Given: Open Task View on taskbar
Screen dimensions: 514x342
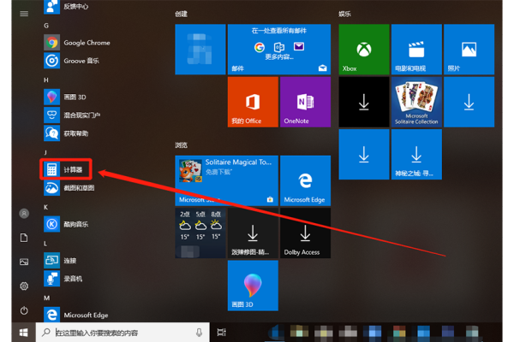Looking at the screenshot, I should coord(222,333).
